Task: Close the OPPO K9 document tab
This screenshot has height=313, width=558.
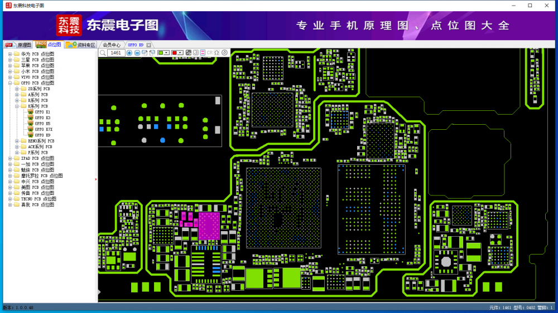Action: tap(149, 45)
